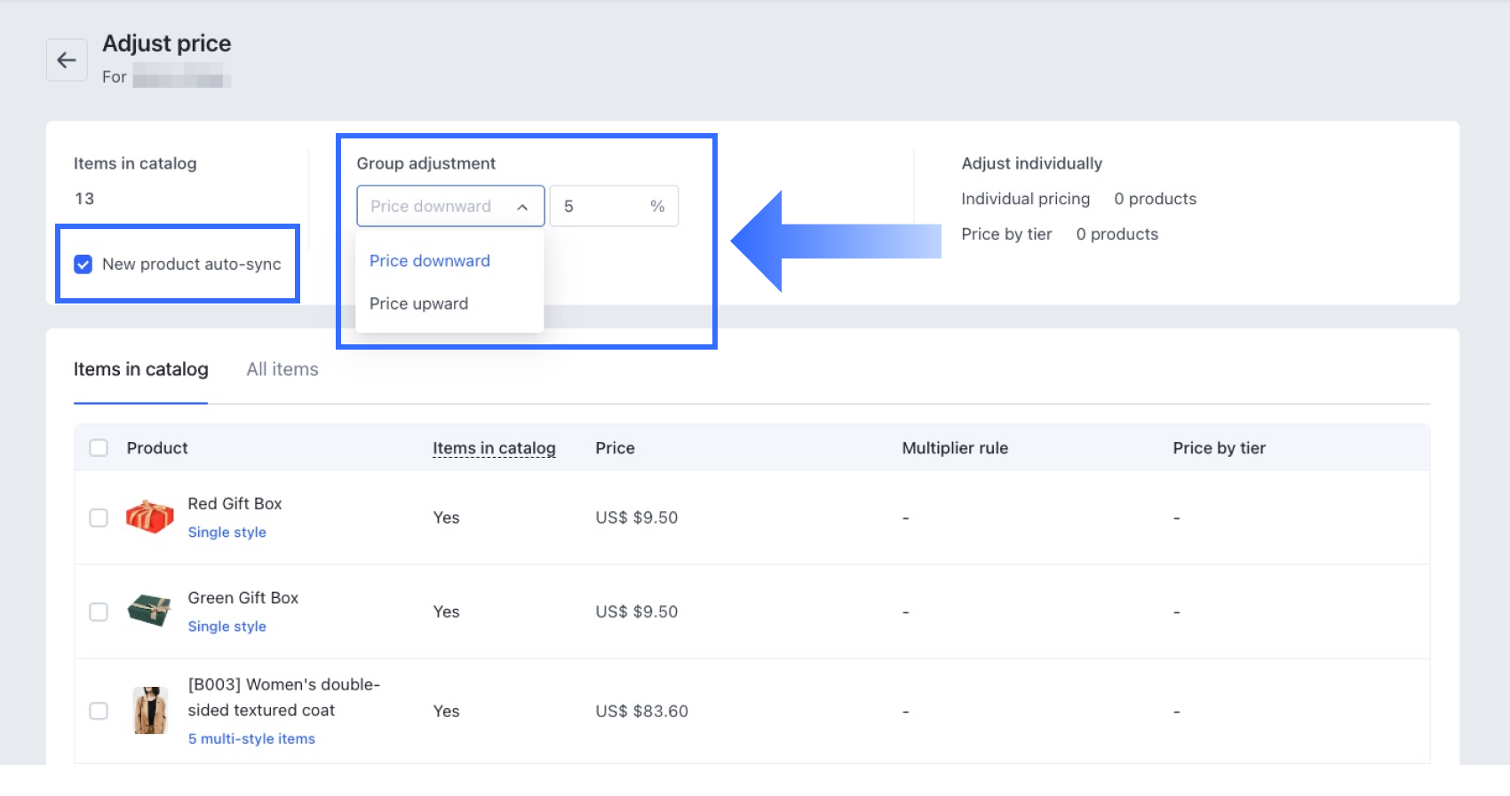Viewport: 1510px width, 796px height.
Task: Click the Items in catalog column header
Action: tap(494, 448)
